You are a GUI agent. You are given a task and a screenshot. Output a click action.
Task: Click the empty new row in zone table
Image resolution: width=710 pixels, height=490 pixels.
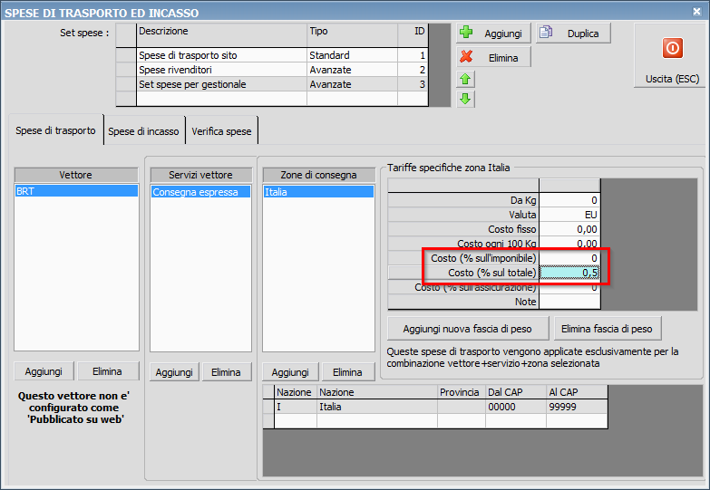[435, 421]
